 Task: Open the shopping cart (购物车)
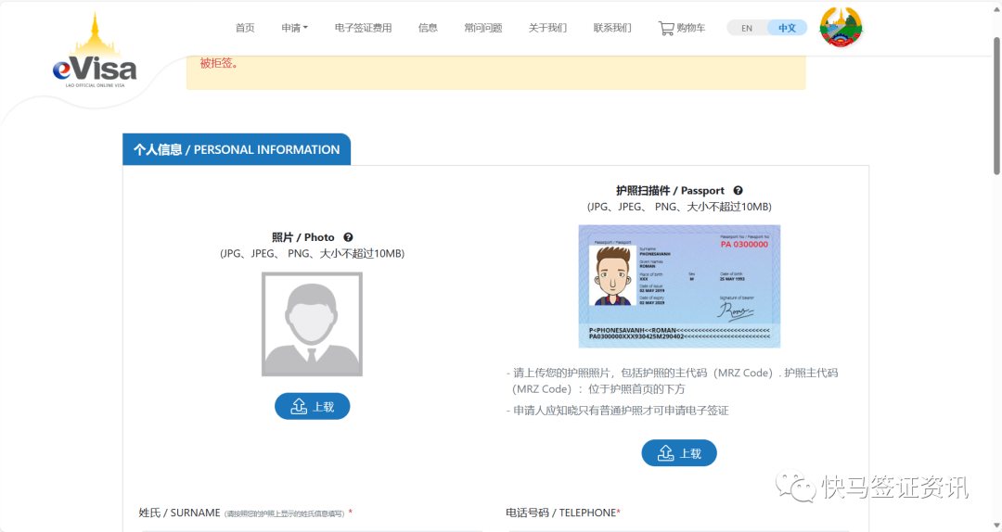pos(682,28)
